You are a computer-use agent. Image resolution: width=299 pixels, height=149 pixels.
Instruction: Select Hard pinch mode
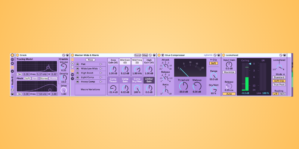point(35,78)
